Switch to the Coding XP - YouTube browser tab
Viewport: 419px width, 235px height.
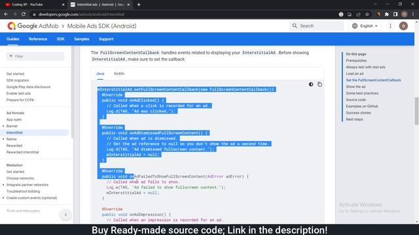[x=35, y=5]
